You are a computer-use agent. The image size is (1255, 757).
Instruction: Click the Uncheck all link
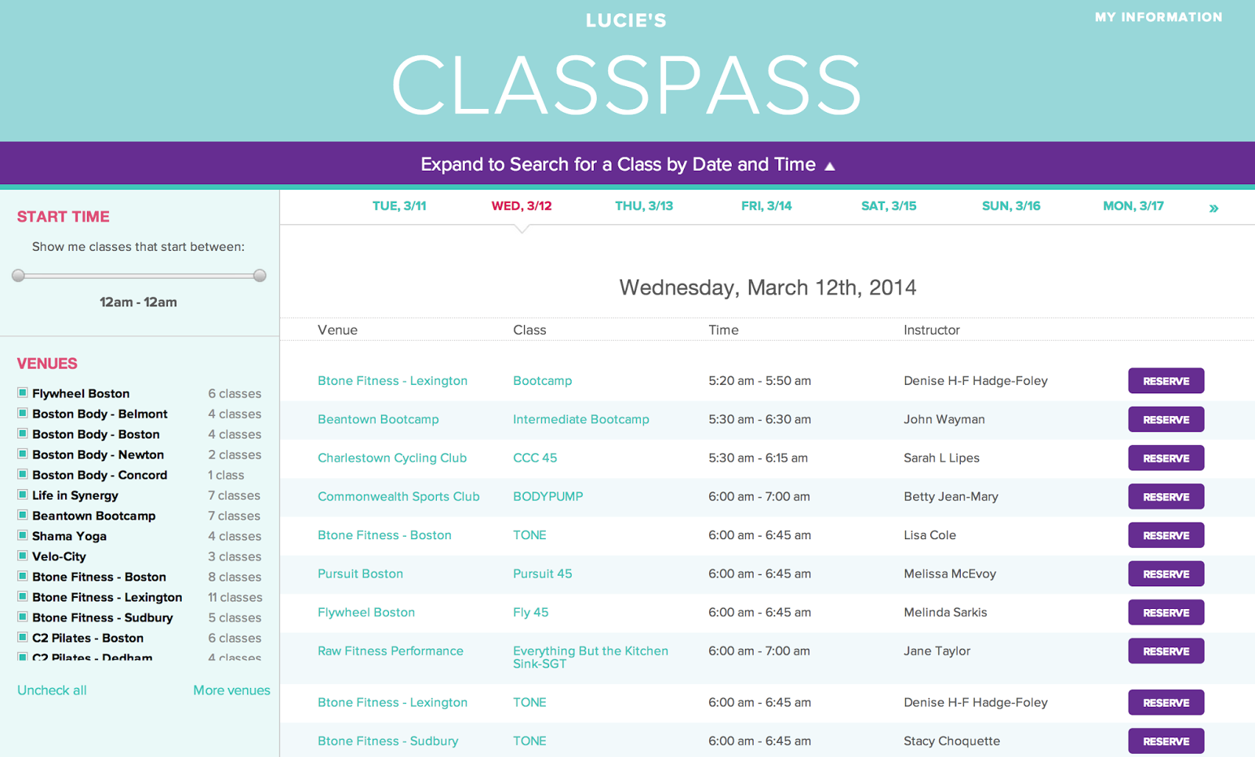point(52,690)
